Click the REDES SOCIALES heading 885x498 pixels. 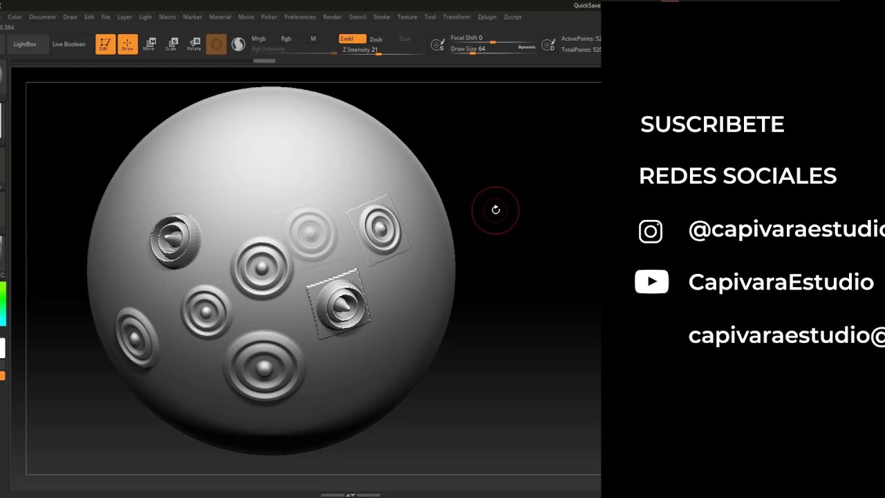click(738, 176)
